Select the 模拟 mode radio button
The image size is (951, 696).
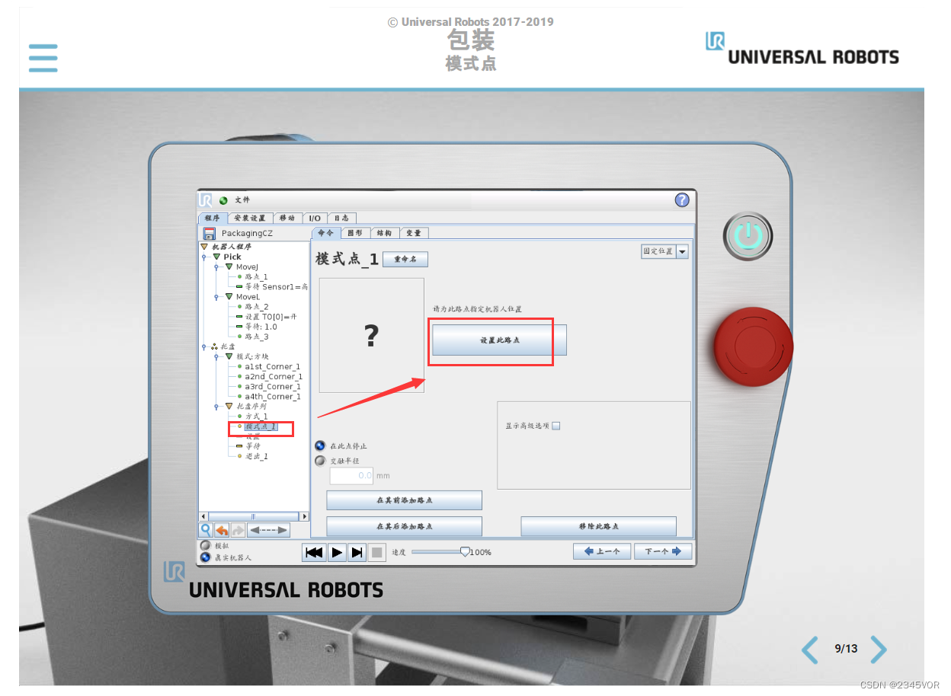[x=205, y=546]
